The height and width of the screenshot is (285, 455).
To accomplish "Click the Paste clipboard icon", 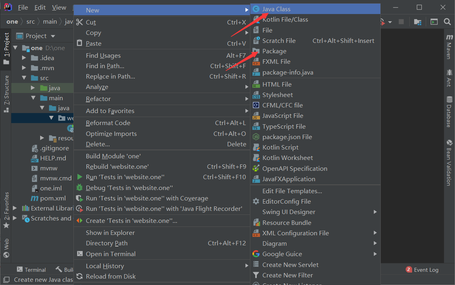I will pos(79,43).
